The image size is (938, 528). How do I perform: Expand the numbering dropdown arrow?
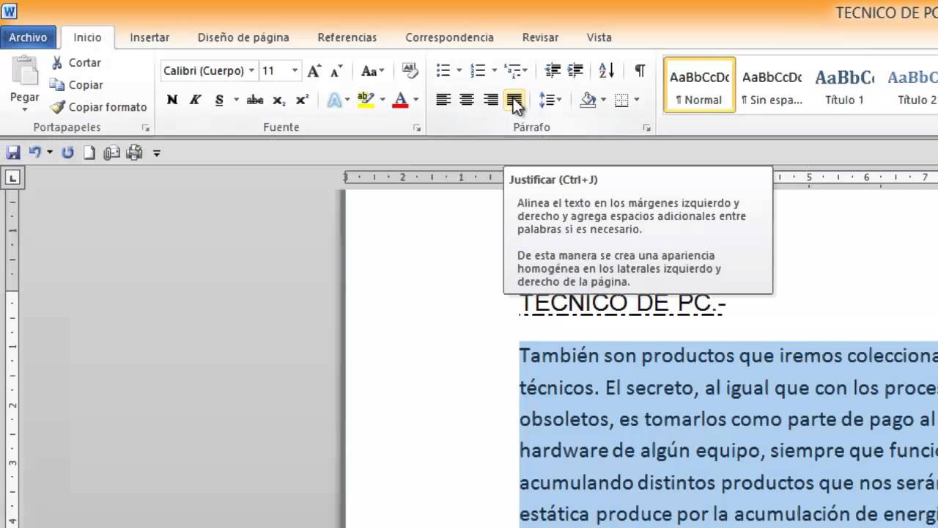(x=494, y=71)
